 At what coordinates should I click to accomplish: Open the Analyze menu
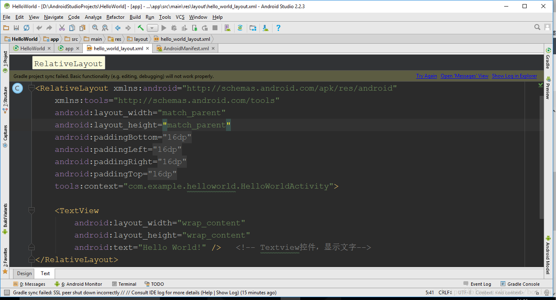93,17
